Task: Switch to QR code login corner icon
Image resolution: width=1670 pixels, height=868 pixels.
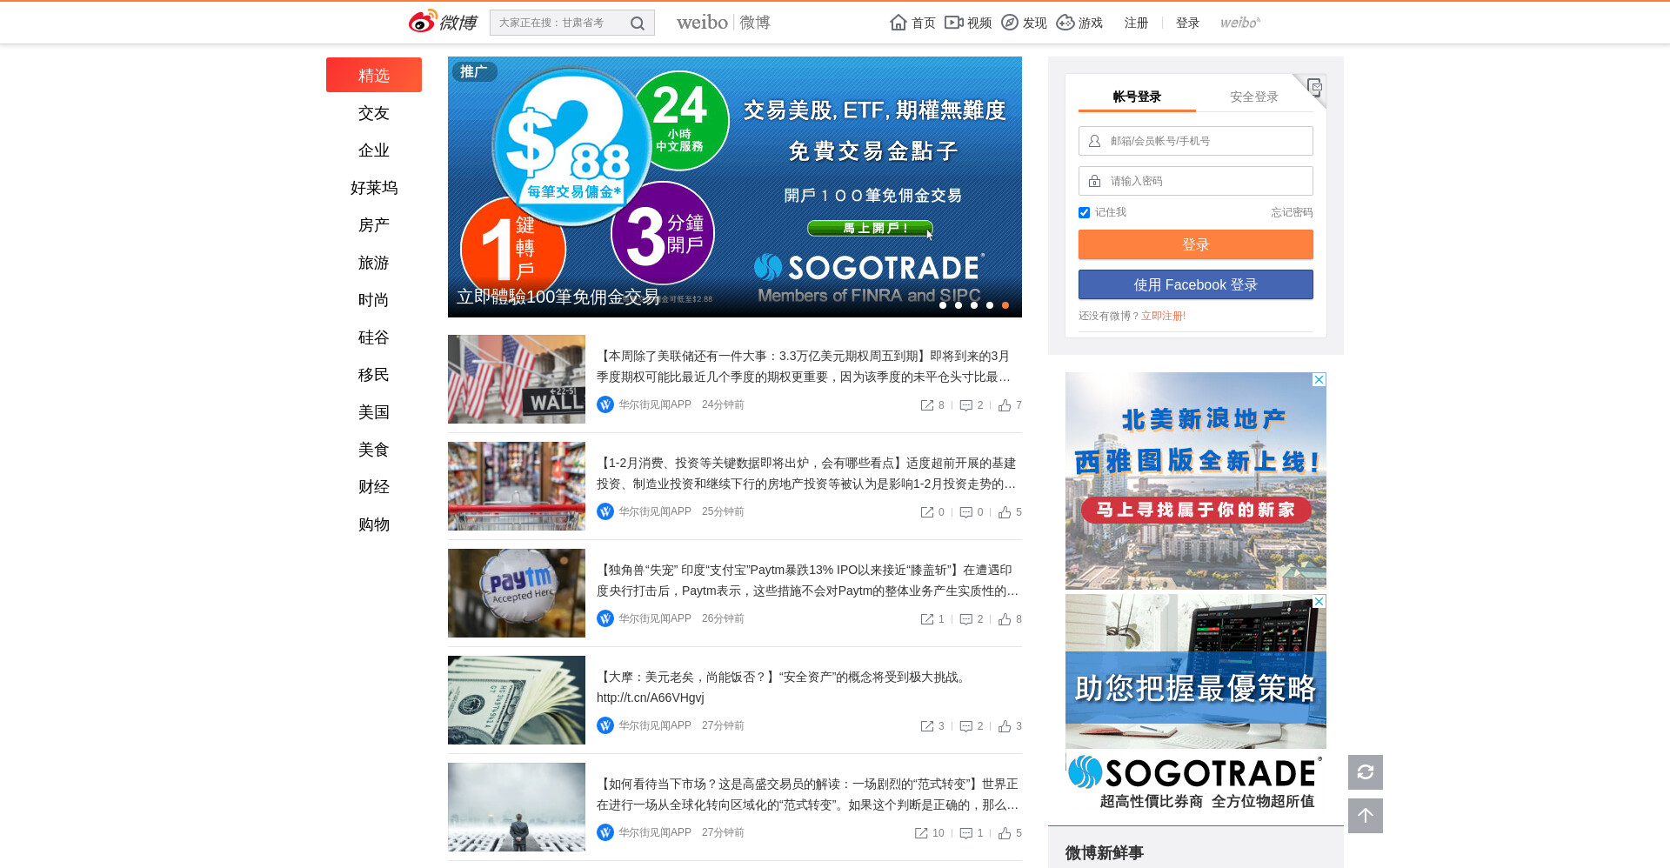Action: 1313,87
